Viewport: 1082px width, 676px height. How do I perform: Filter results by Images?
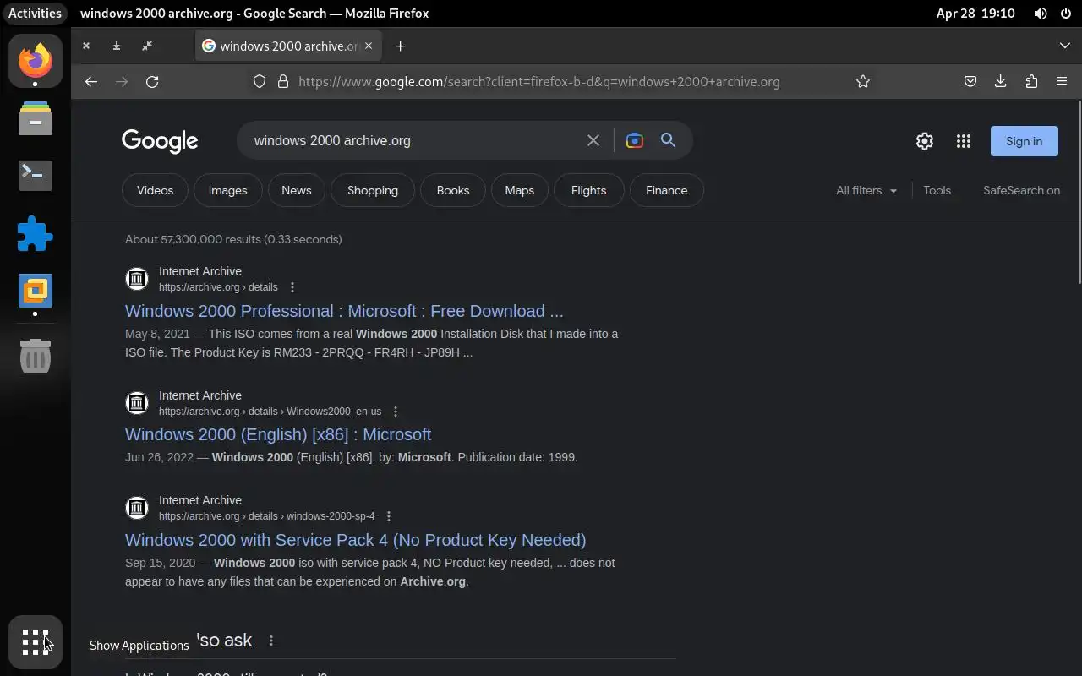tap(227, 190)
